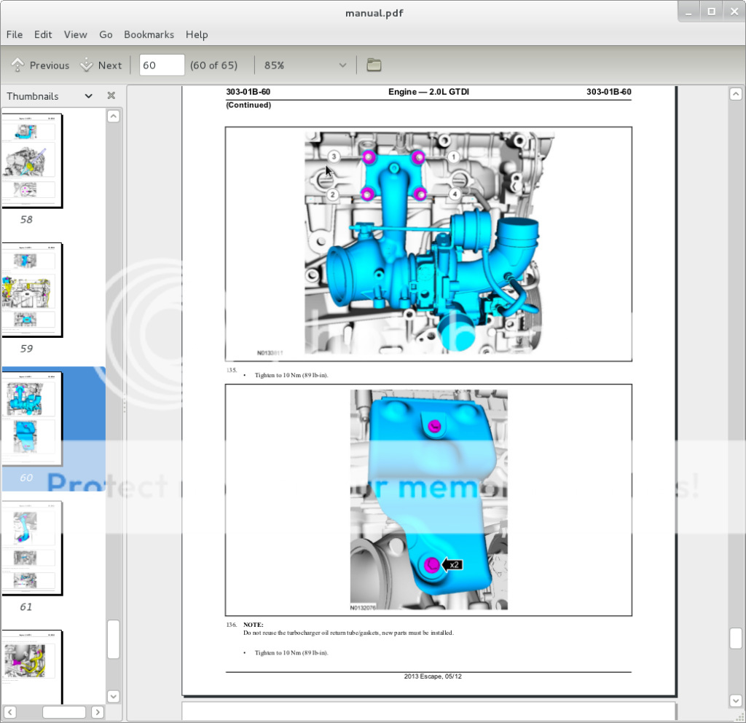Click the Next button label

point(110,65)
